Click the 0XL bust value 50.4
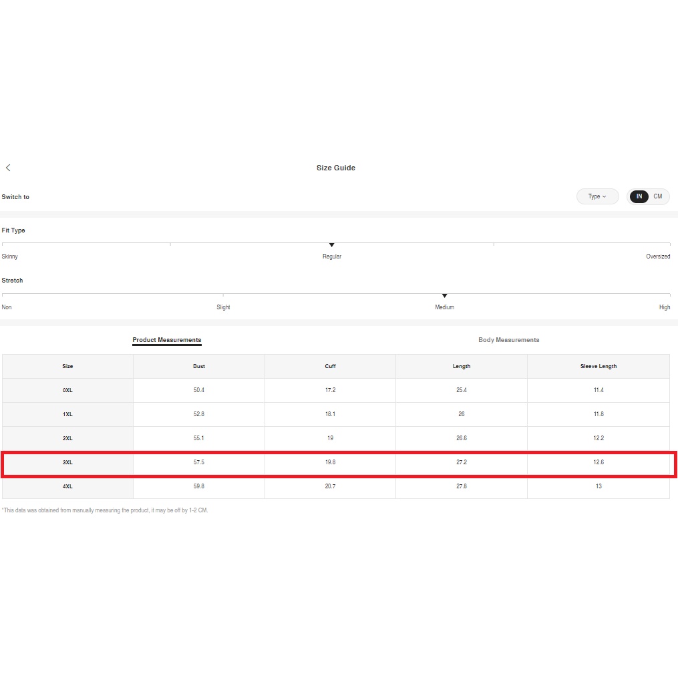This screenshot has height=678, width=678. tap(199, 390)
